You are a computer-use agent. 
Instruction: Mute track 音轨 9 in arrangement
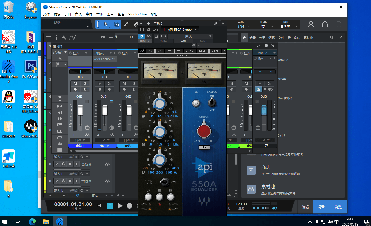click(57, 181)
